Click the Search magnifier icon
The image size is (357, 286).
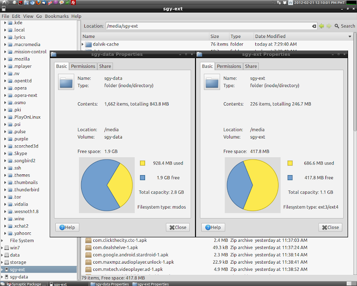337,26
